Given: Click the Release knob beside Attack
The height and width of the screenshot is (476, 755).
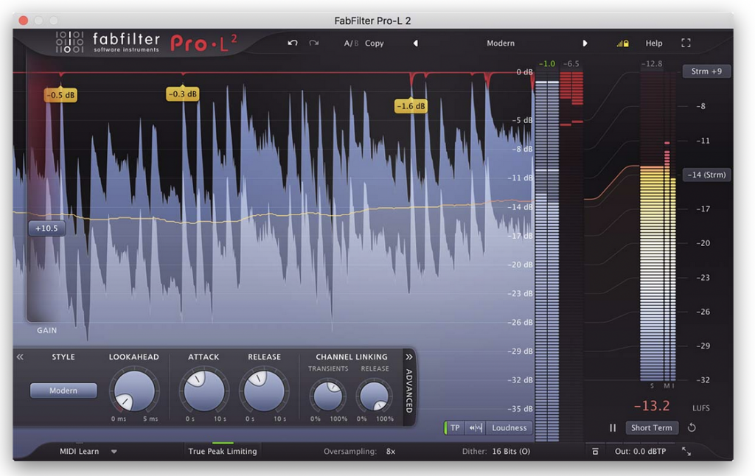Looking at the screenshot, I should coord(264,391).
